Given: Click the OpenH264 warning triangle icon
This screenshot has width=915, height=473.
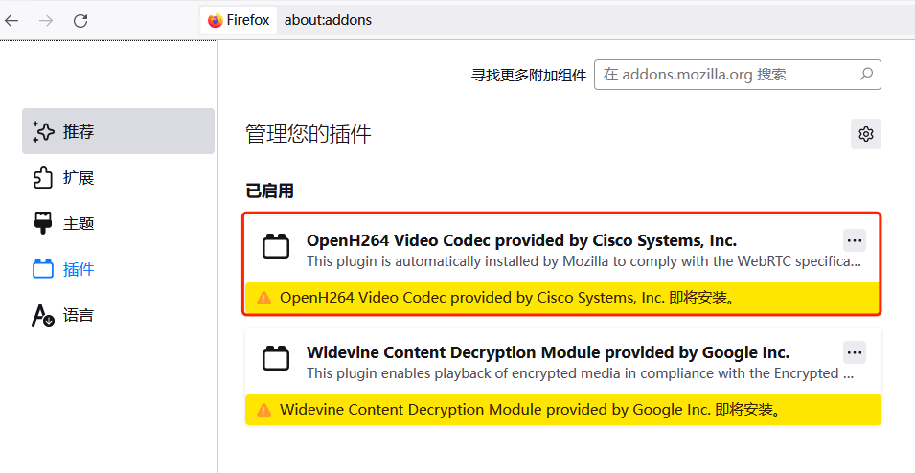Looking at the screenshot, I should 264,298.
